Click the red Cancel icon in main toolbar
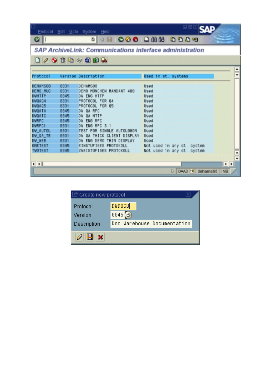The width and height of the screenshot is (270, 384). (135, 40)
